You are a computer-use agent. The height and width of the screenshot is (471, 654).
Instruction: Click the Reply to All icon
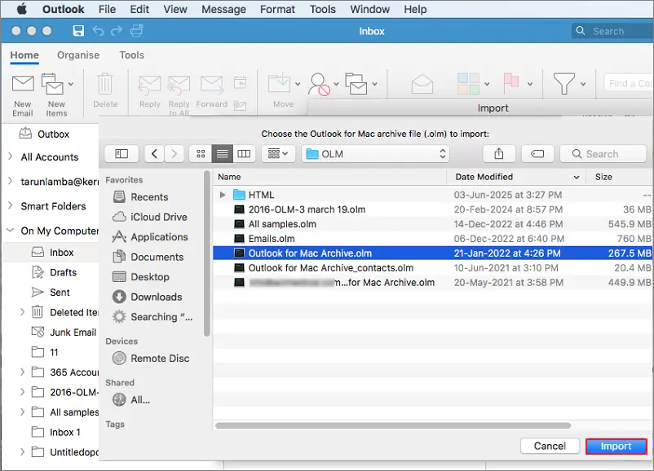coord(179,85)
